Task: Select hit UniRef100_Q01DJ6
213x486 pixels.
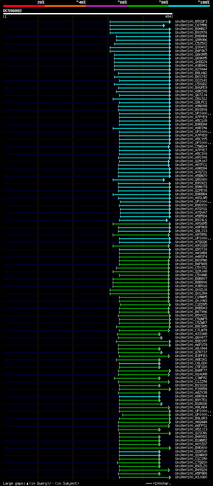Action: pos(191,290)
